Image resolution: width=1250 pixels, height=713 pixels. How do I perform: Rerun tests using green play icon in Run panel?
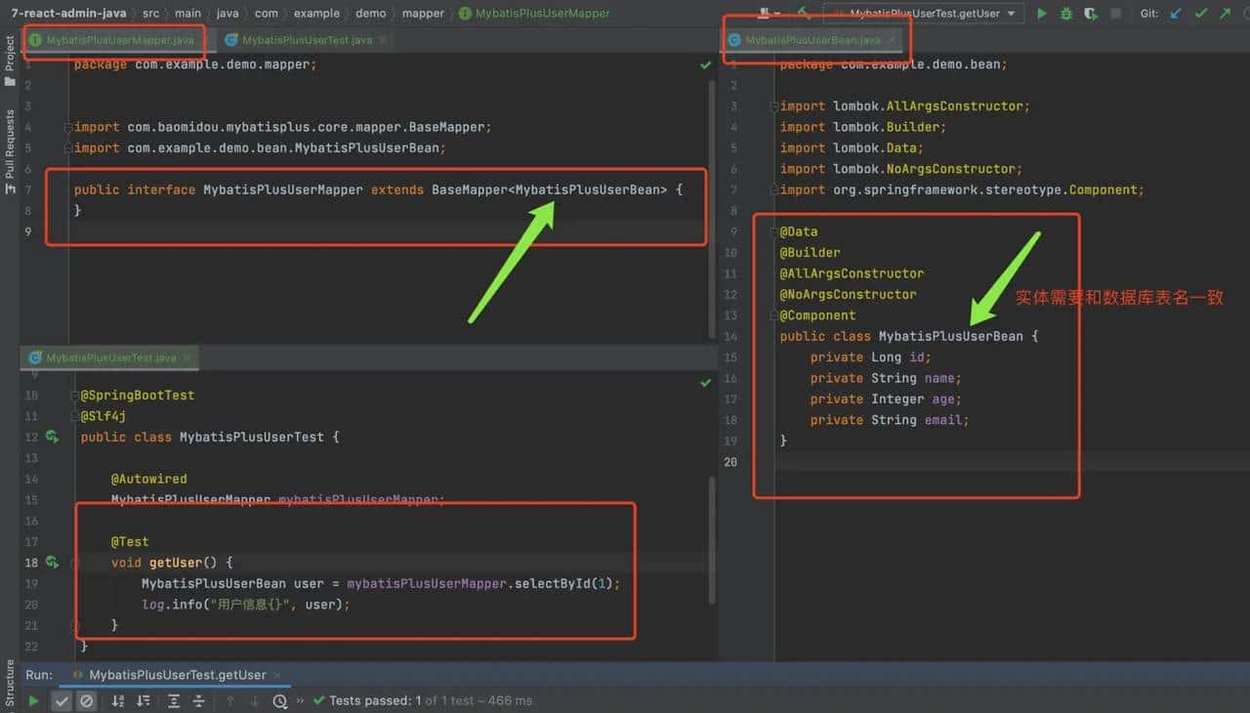pyautogui.click(x=33, y=700)
